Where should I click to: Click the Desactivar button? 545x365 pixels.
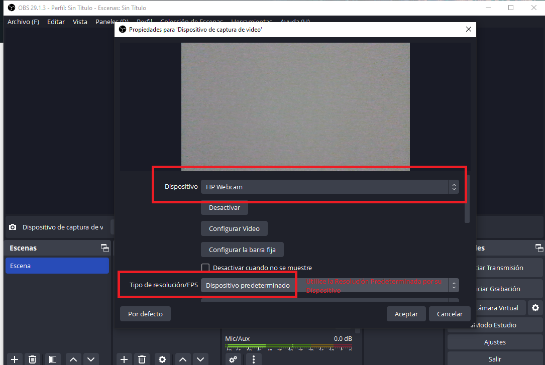point(224,207)
